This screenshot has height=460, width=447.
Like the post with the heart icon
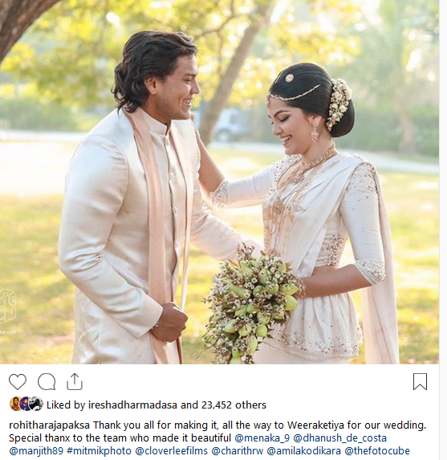pyautogui.click(x=18, y=381)
